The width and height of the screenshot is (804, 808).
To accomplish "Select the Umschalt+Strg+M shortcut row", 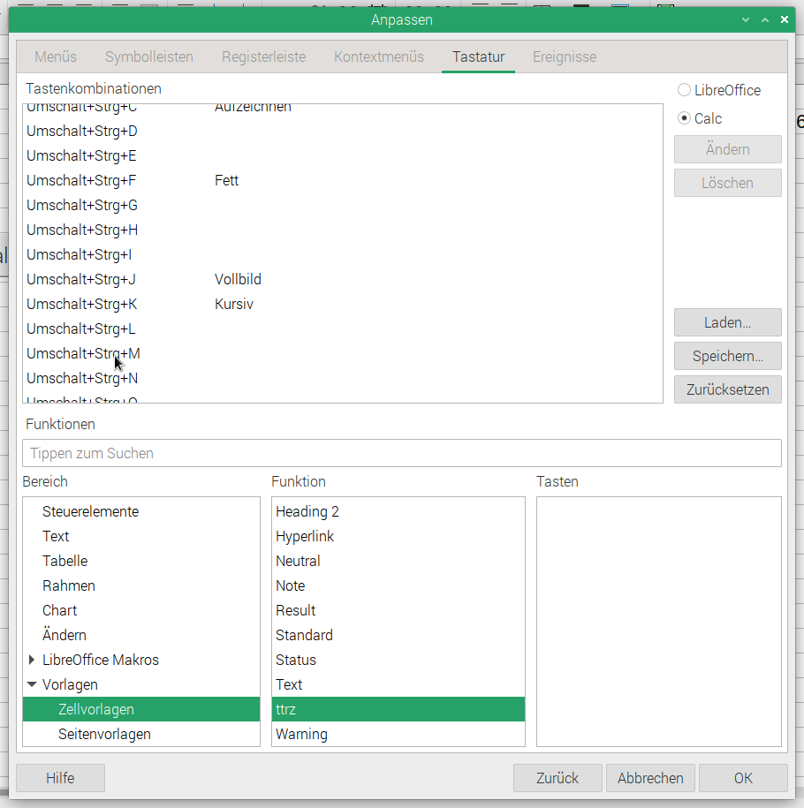I will coord(83,353).
